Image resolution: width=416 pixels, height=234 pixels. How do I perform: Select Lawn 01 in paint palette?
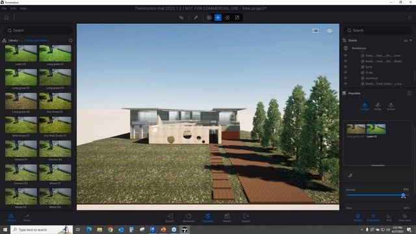376,129
